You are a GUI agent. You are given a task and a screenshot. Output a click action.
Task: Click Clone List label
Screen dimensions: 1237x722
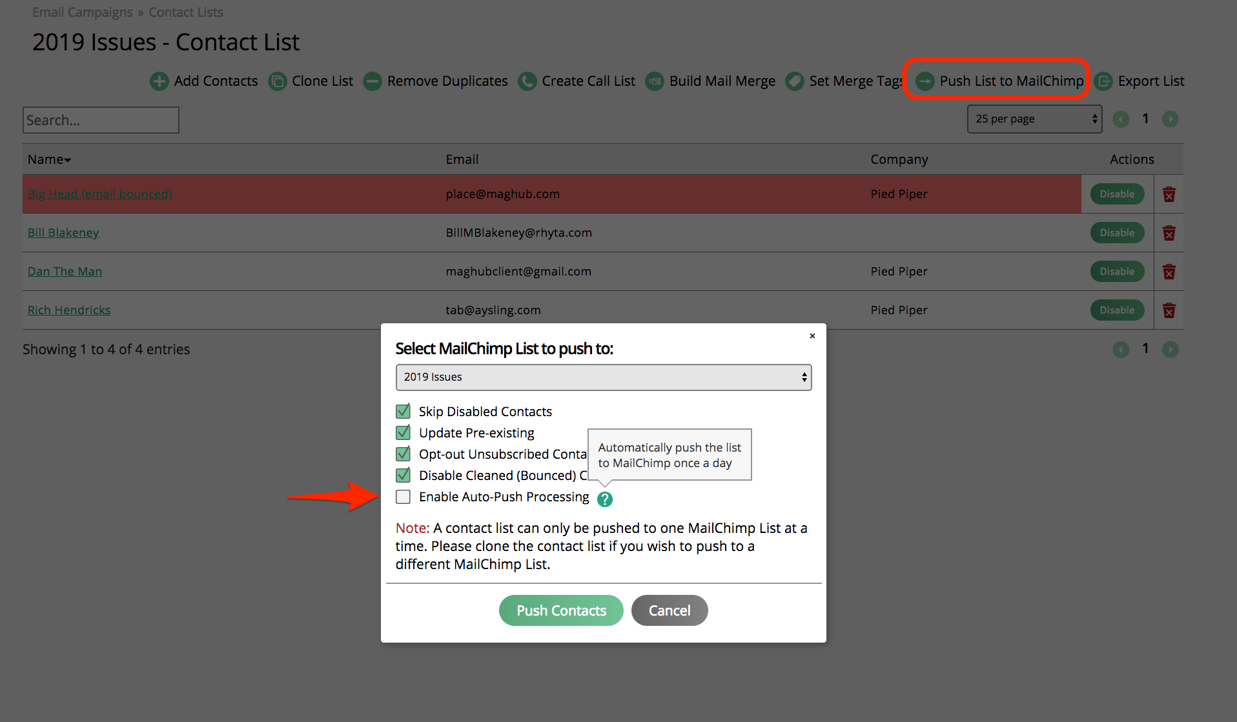coord(323,81)
